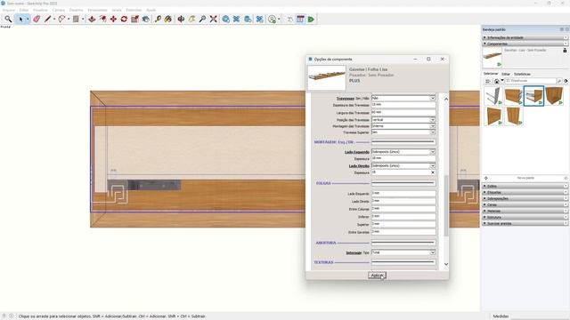
Task: Select the first component thumbnail with rails
Action: [x=493, y=96]
